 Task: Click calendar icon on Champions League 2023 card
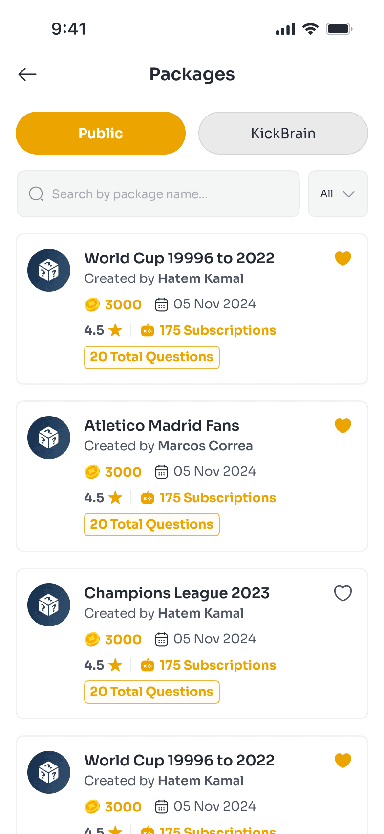(x=161, y=639)
